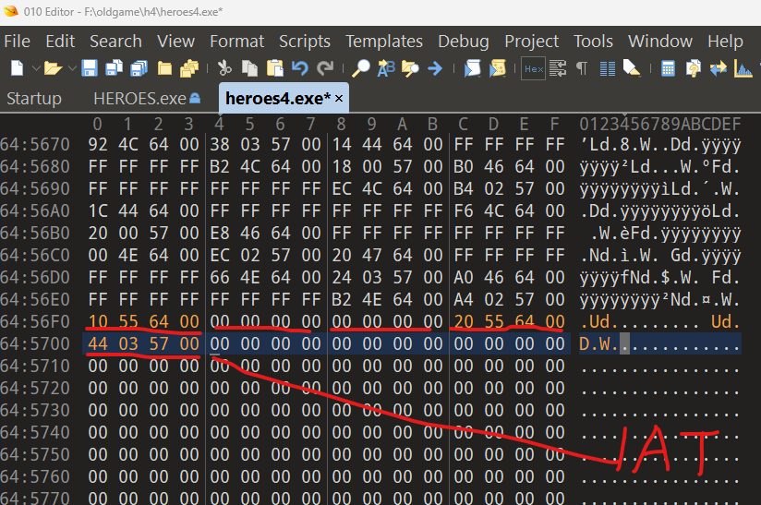Screen dimensions: 761x505
Task: Open the File menu
Action: 17,42
